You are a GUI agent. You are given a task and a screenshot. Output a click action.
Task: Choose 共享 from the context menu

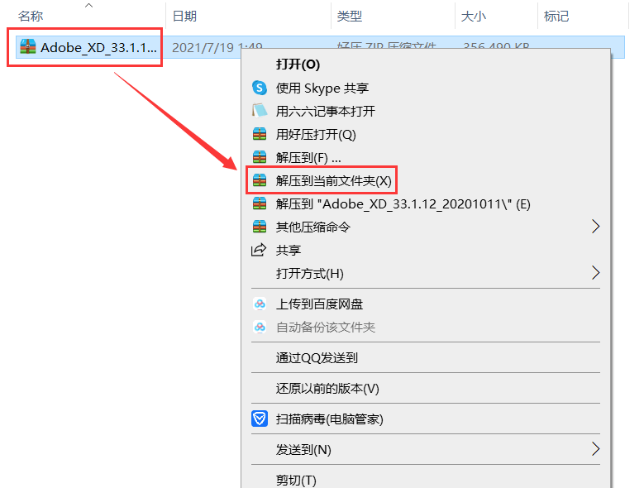289,250
